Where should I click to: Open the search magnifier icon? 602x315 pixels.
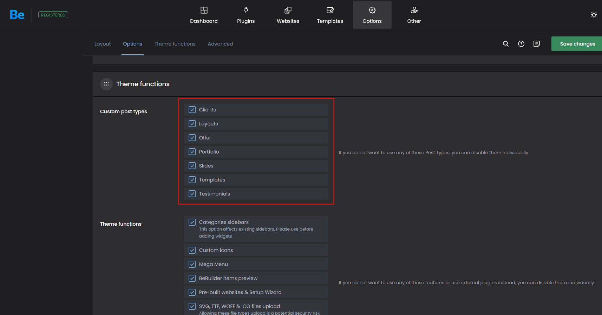[x=505, y=44]
